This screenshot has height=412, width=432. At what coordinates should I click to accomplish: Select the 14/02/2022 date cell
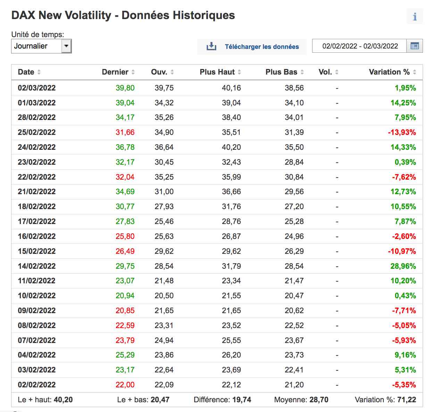(x=37, y=266)
